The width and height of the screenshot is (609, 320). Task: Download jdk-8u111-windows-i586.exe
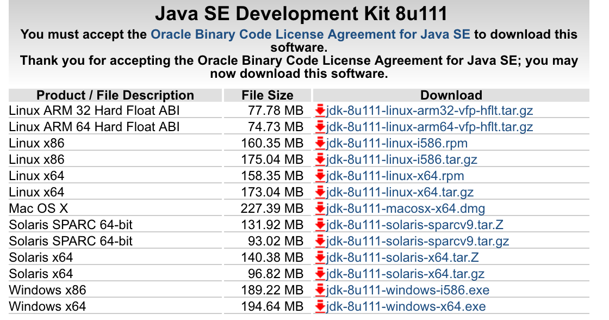click(408, 291)
